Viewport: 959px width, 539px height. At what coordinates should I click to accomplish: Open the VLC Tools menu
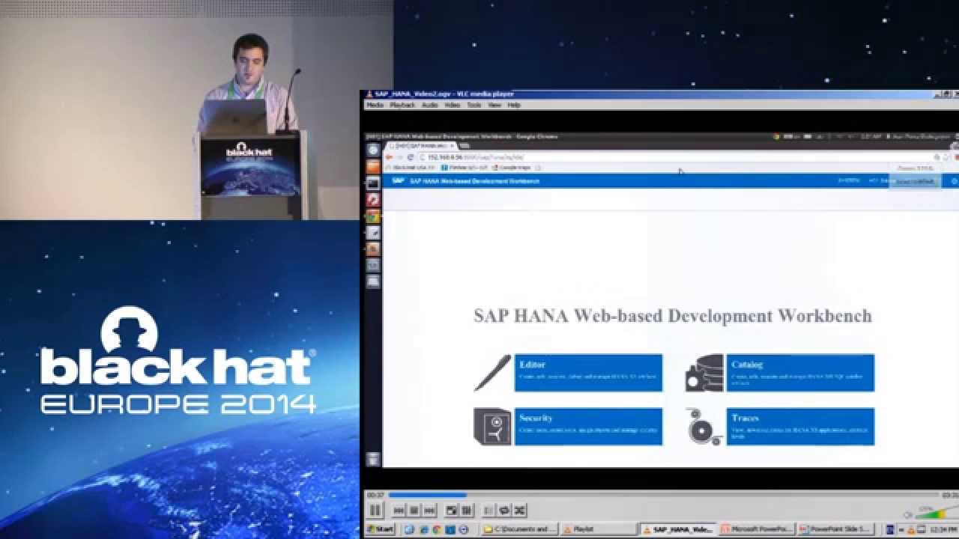tap(474, 106)
